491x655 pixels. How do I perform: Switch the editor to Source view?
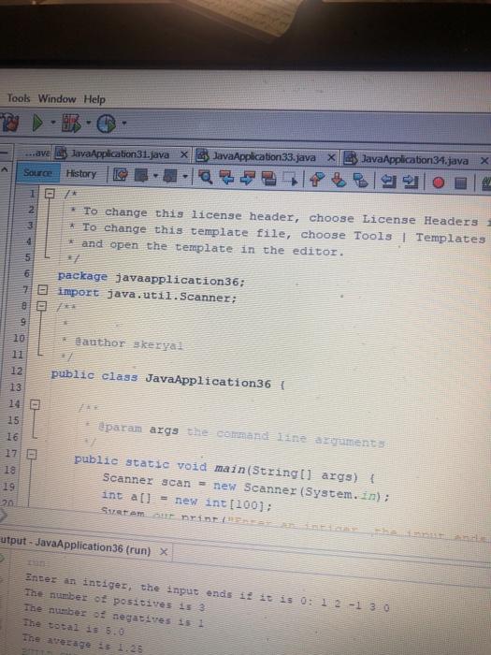tap(37, 172)
